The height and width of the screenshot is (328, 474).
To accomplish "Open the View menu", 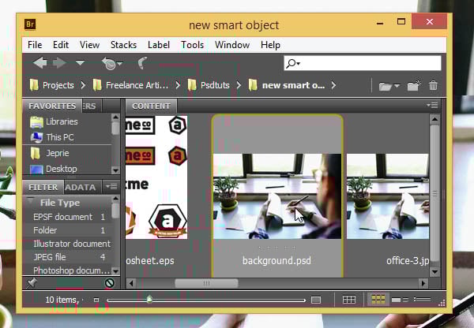I will coord(89,45).
